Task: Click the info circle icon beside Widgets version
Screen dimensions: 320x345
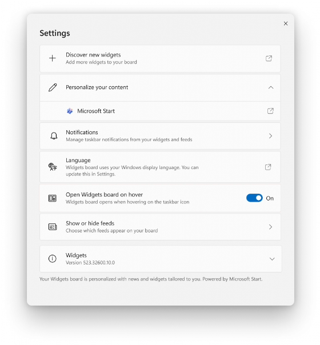Action: pyautogui.click(x=53, y=259)
